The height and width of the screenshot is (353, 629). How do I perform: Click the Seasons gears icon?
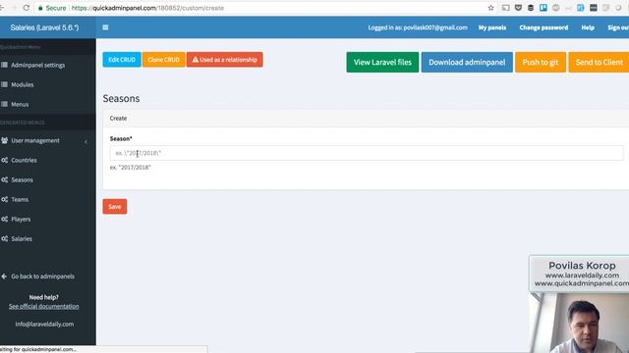4,179
